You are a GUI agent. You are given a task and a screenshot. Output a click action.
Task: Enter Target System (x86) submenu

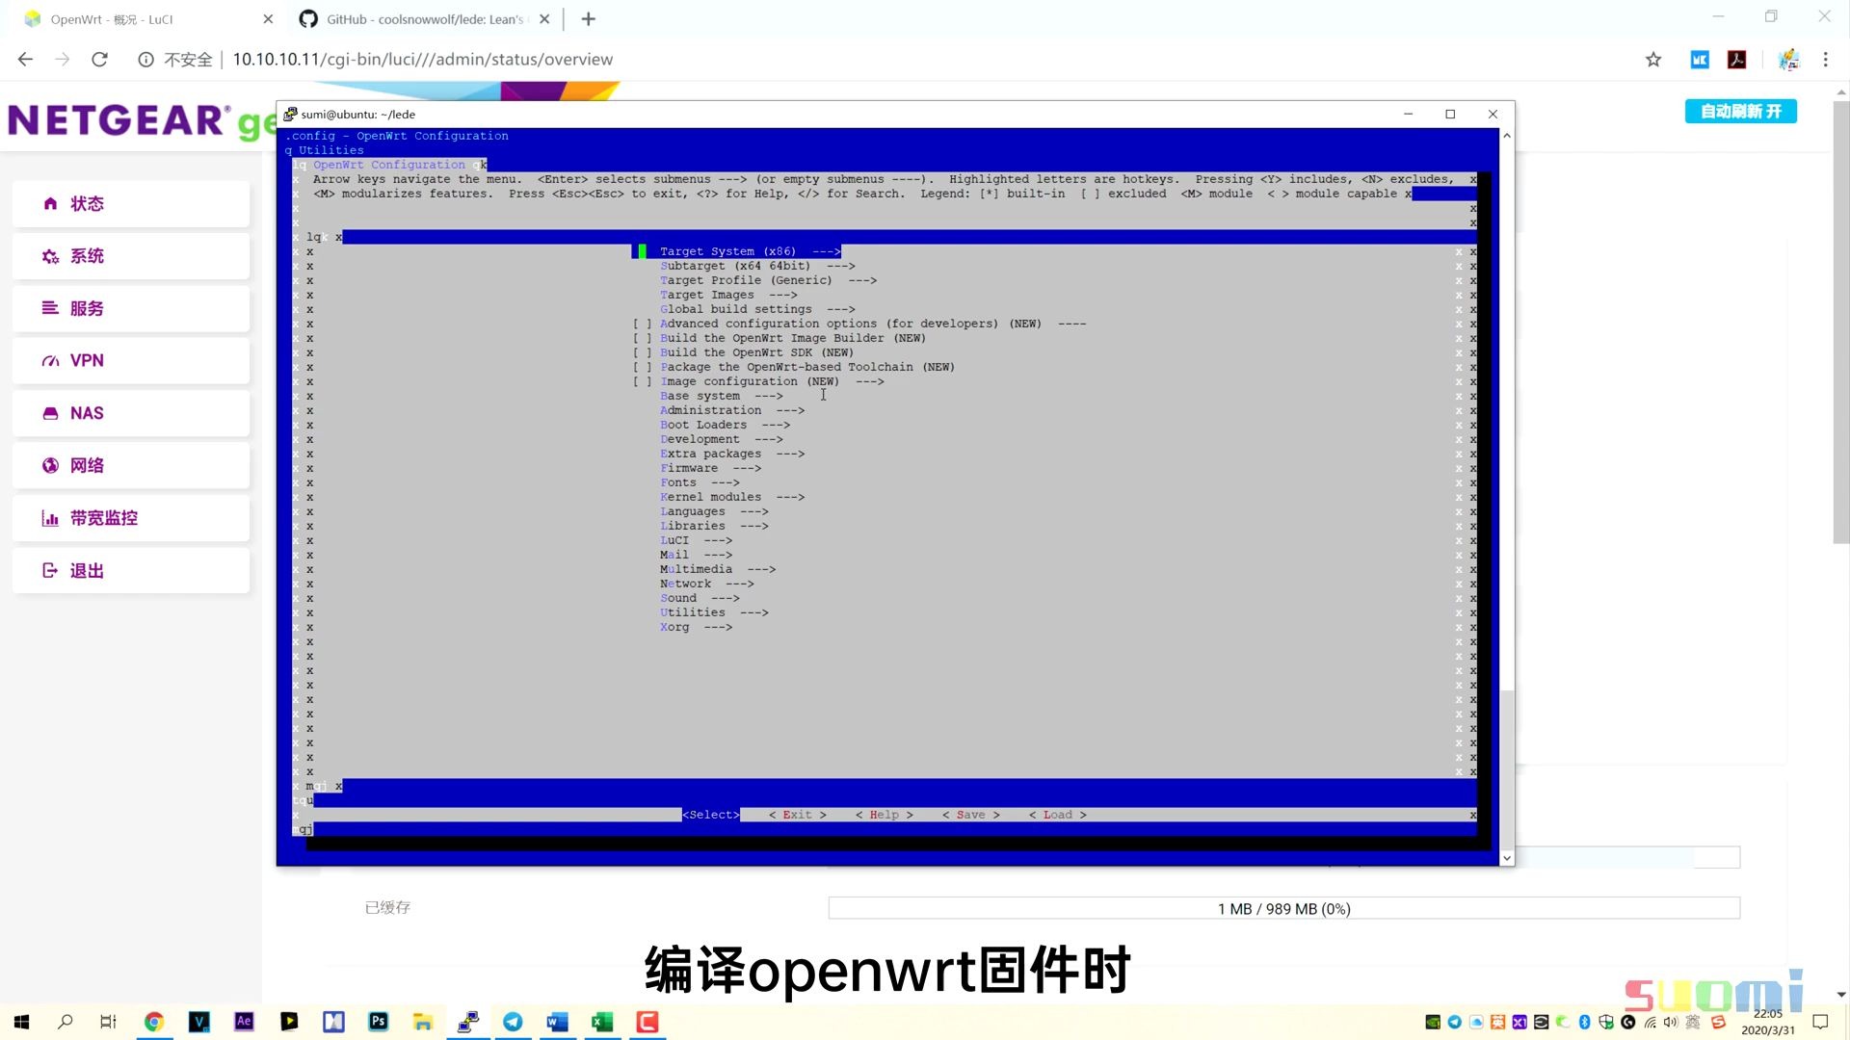tap(751, 251)
